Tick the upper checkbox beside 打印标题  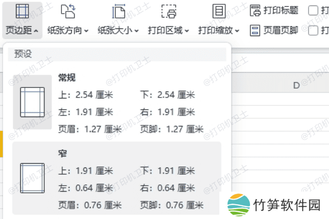(313, 10)
